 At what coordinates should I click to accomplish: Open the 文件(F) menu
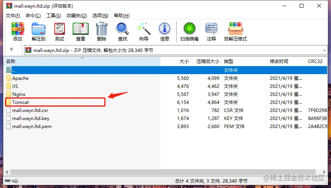[13, 16]
